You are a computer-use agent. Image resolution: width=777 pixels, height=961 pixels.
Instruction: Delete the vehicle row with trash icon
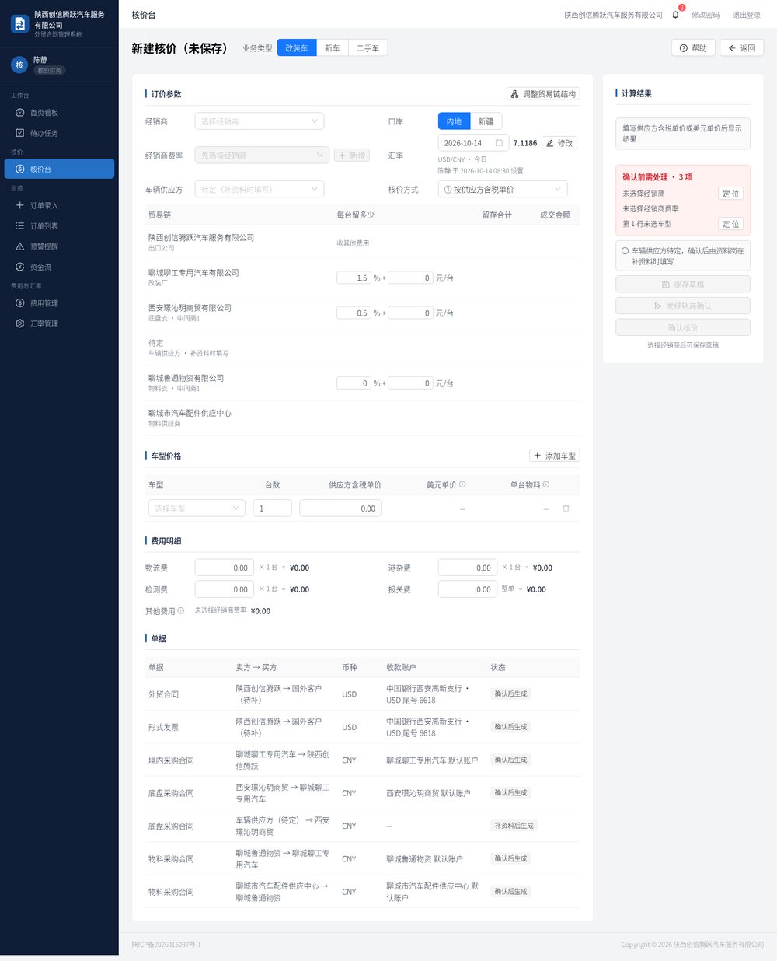tap(566, 508)
